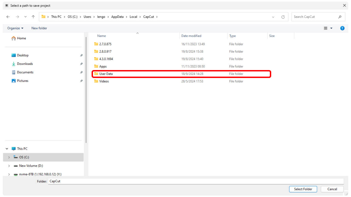Open the view options dropdown arrow
This screenshot has height=197, width=351.
click(331, 28)
